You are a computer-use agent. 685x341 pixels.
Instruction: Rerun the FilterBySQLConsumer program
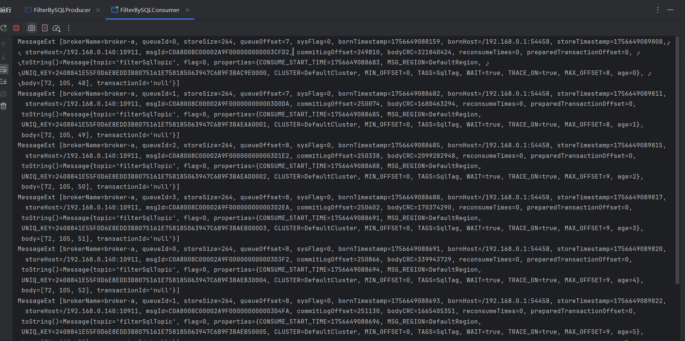click(4, 28)
